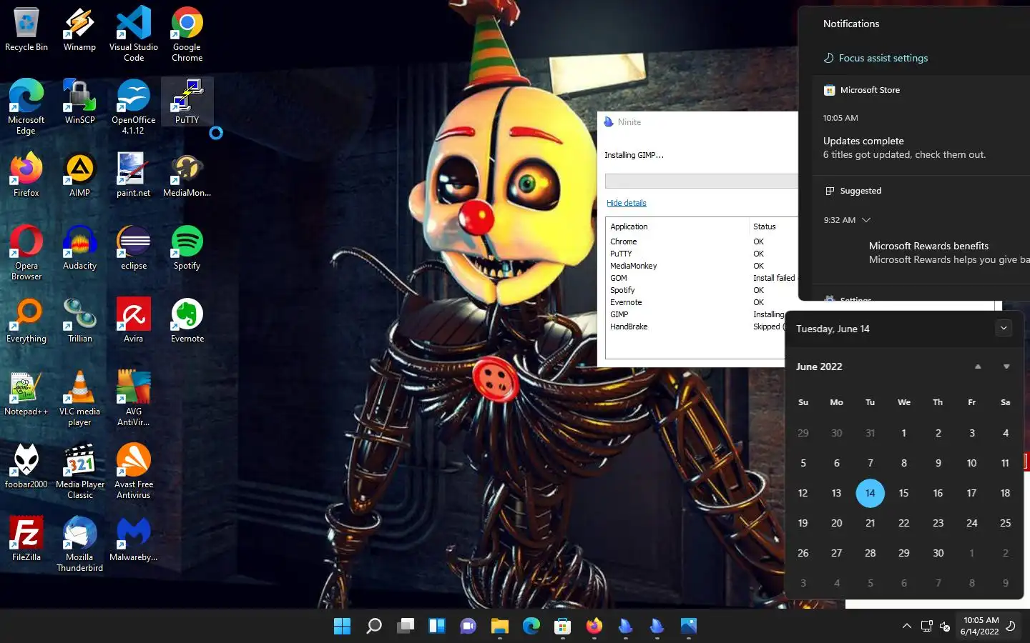Open Opera Browser desktop shortcut
Screen dimensions: 1030x643
point(26,253)
